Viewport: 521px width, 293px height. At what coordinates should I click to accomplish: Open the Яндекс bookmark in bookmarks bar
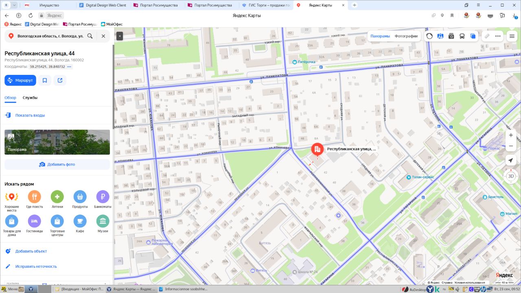(13, 24)
